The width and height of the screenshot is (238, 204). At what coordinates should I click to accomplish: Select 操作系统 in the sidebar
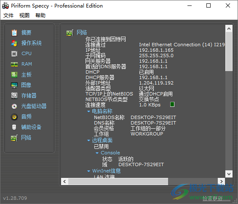(32, 43)
